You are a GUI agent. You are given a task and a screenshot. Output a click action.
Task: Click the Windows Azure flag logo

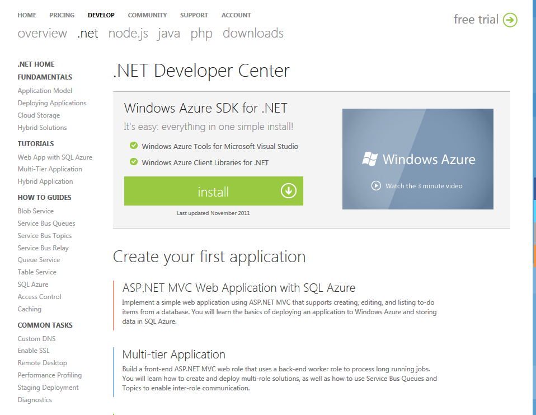pos(370,159)
